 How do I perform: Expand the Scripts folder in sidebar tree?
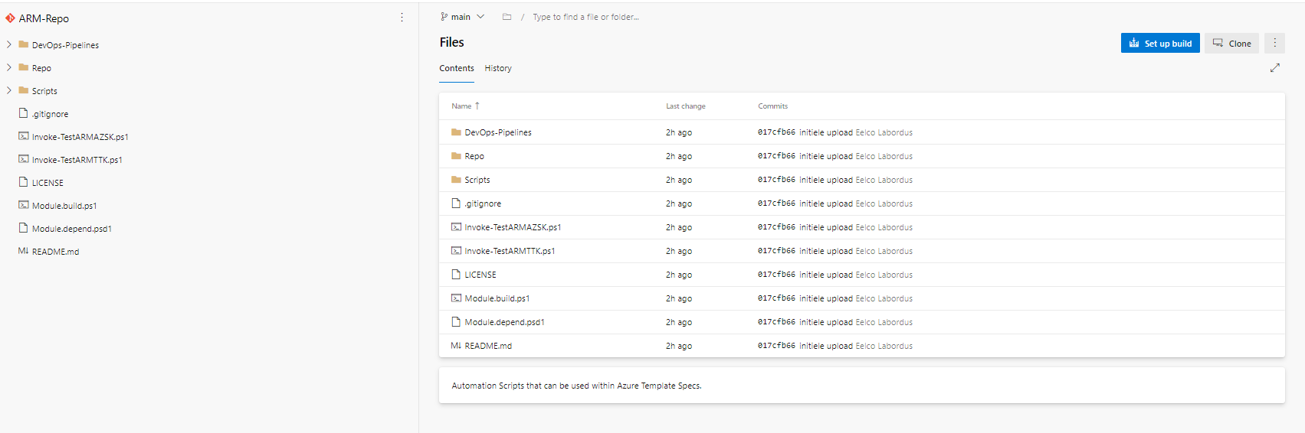9,91
